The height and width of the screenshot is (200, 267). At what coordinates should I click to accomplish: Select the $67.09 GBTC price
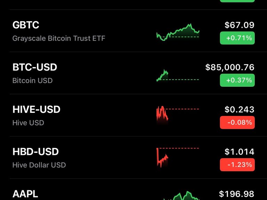(x=239, y=25)
